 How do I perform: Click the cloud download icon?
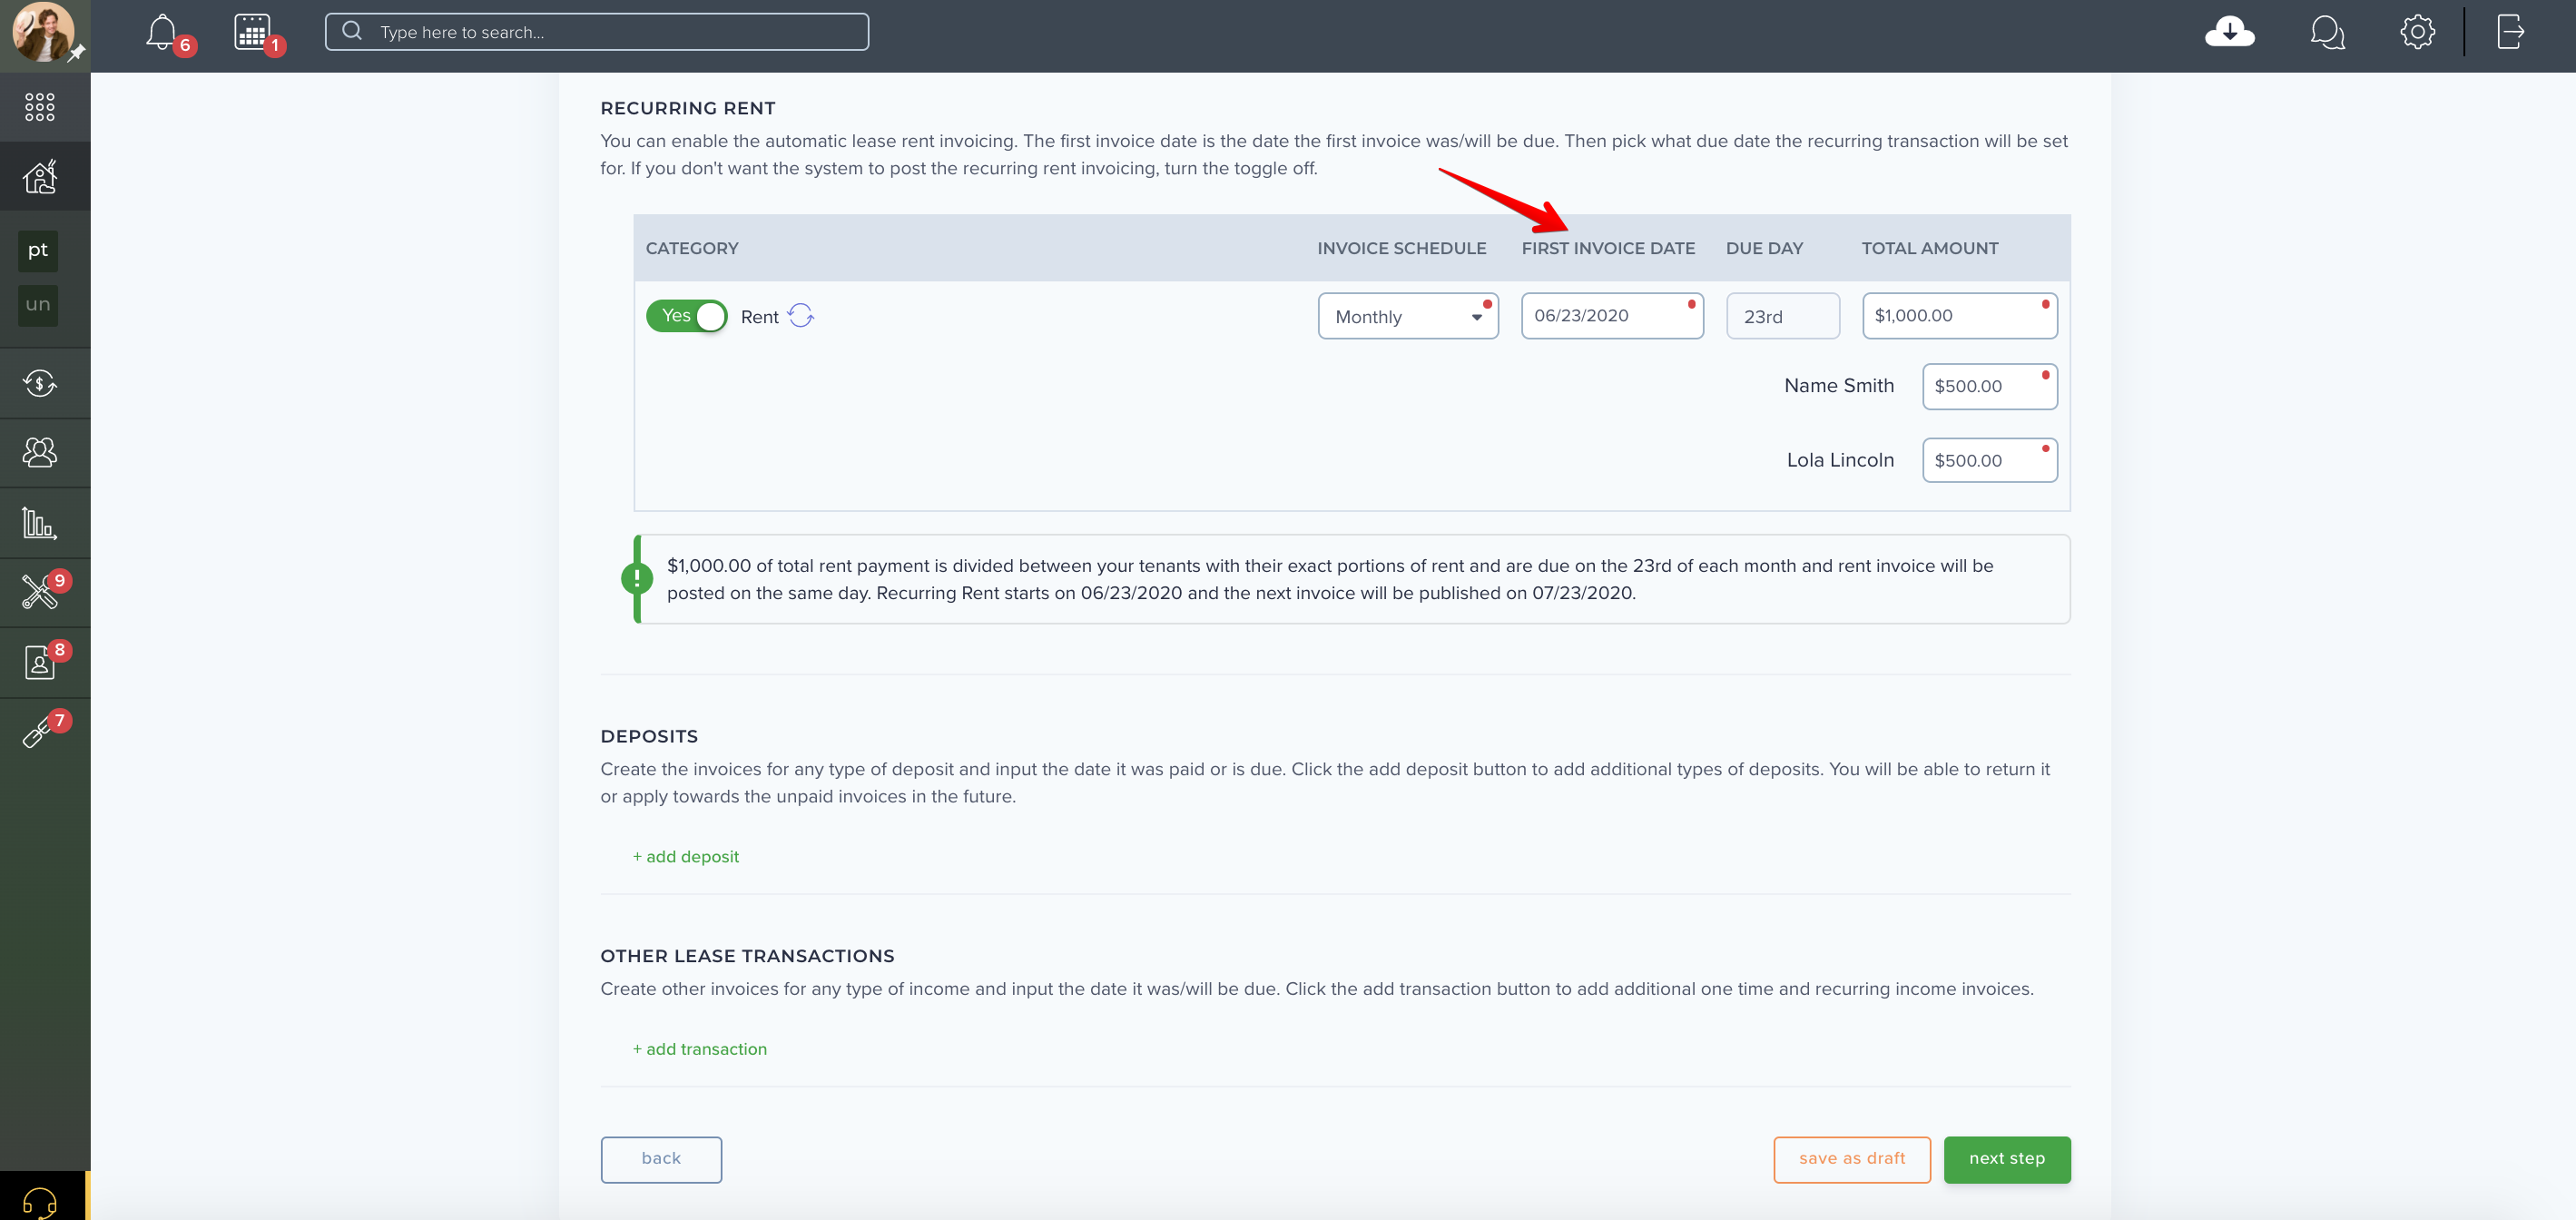click(2229, 32)
